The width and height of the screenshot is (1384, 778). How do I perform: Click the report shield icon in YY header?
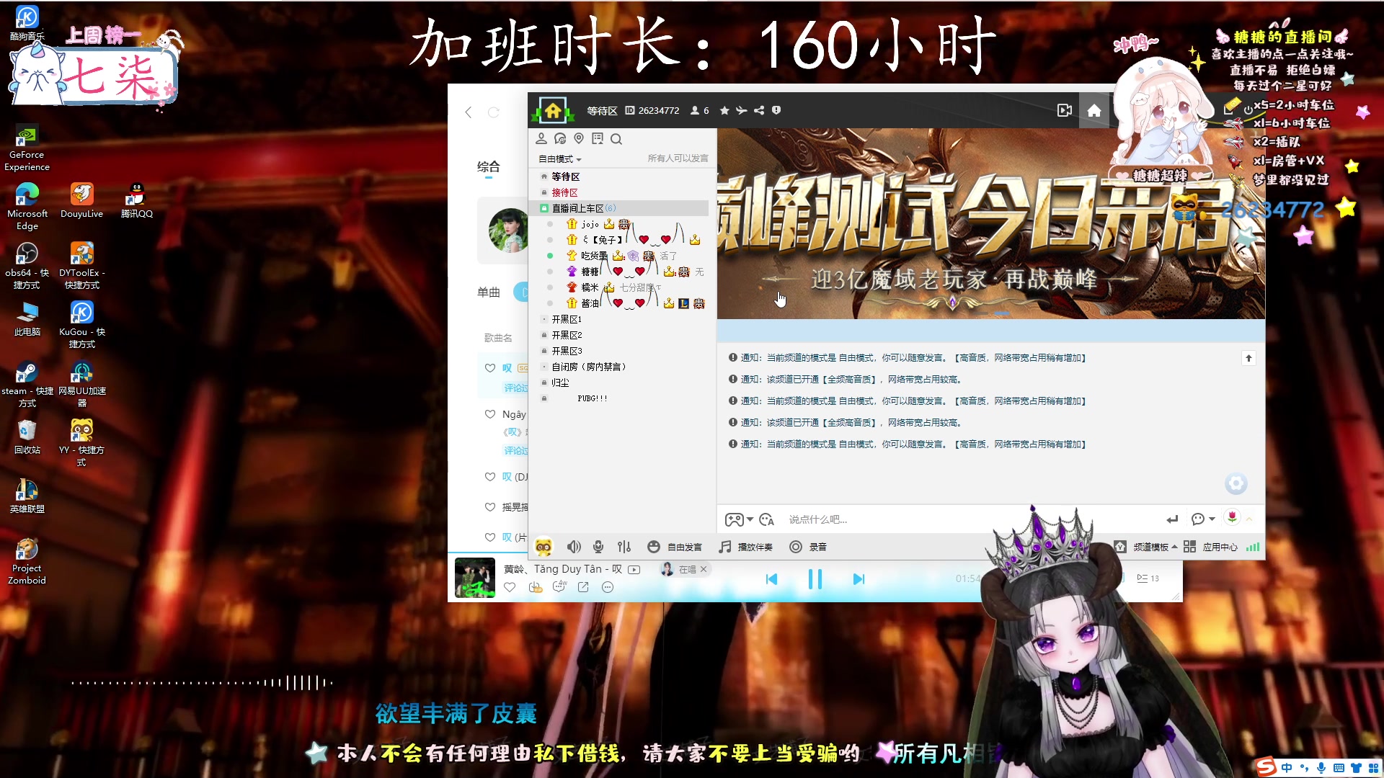776,110
